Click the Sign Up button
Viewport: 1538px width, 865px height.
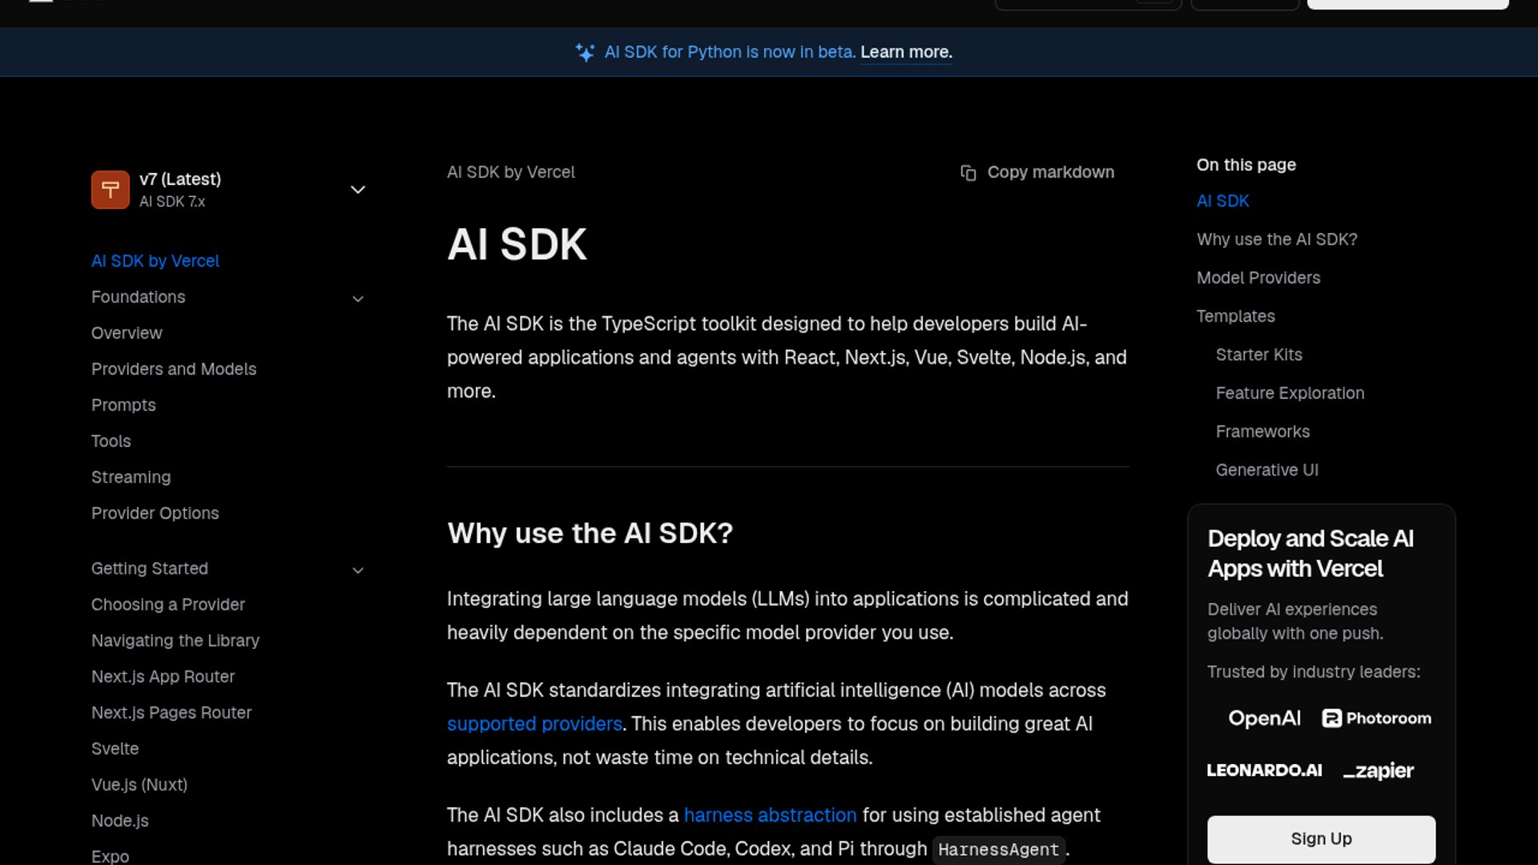tap(1321, 839)
